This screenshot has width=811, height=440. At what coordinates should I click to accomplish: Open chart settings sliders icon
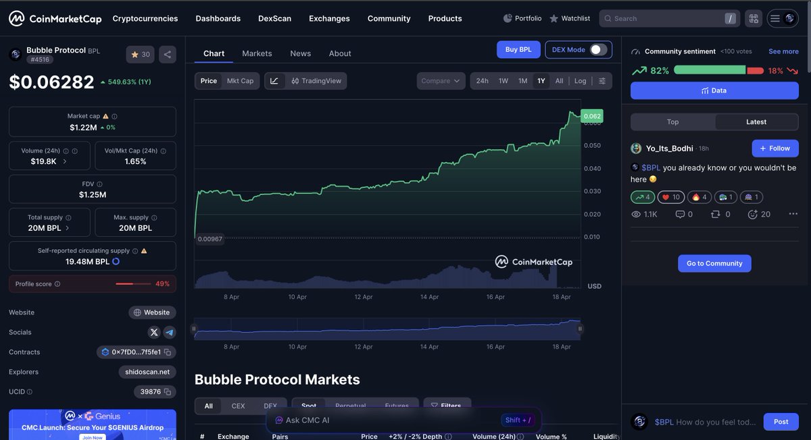(602, 81)
